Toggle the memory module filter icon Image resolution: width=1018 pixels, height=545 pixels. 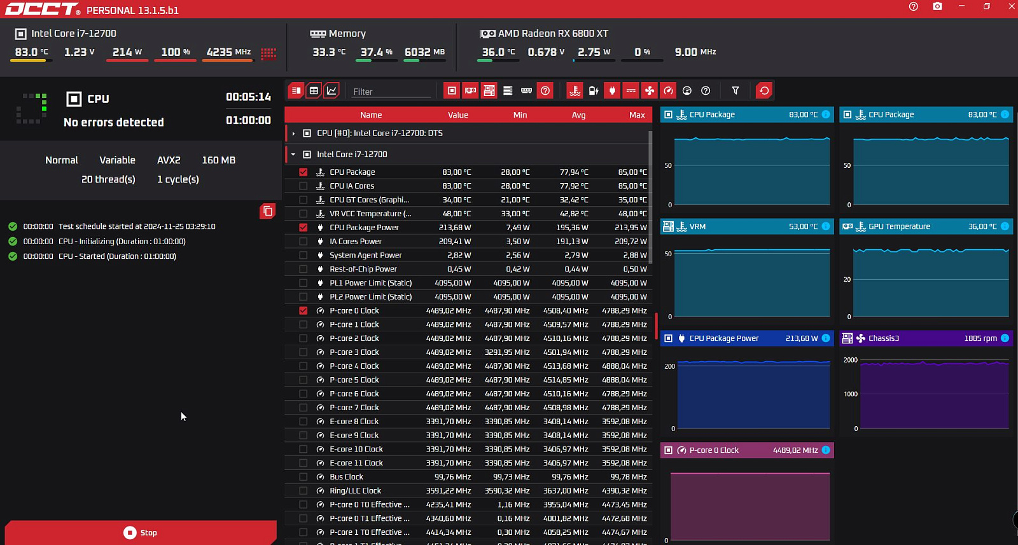[x=526, y=91]
